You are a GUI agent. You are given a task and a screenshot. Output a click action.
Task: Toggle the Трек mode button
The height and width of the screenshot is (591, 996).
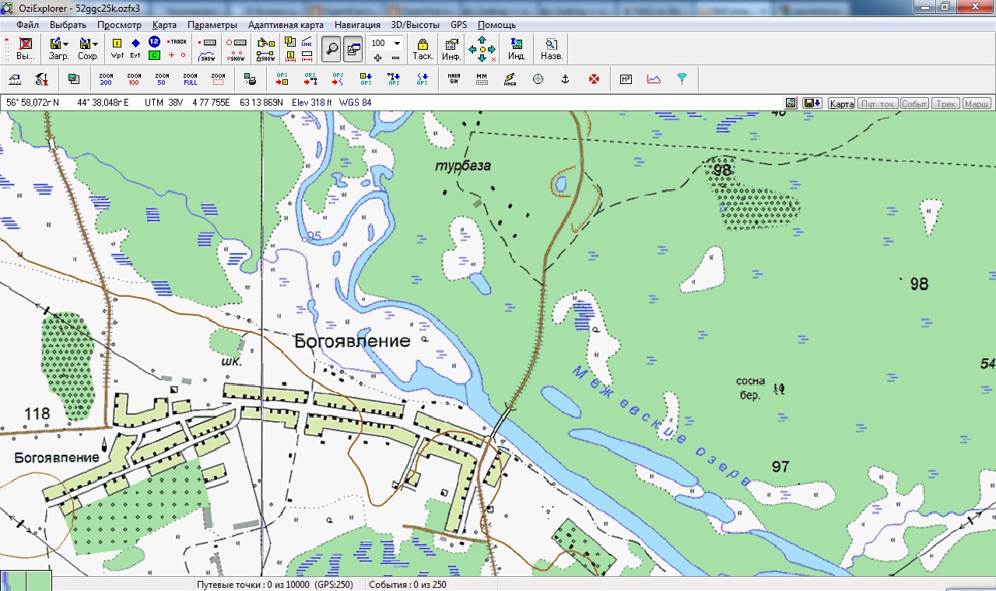[x=946, y=103]
